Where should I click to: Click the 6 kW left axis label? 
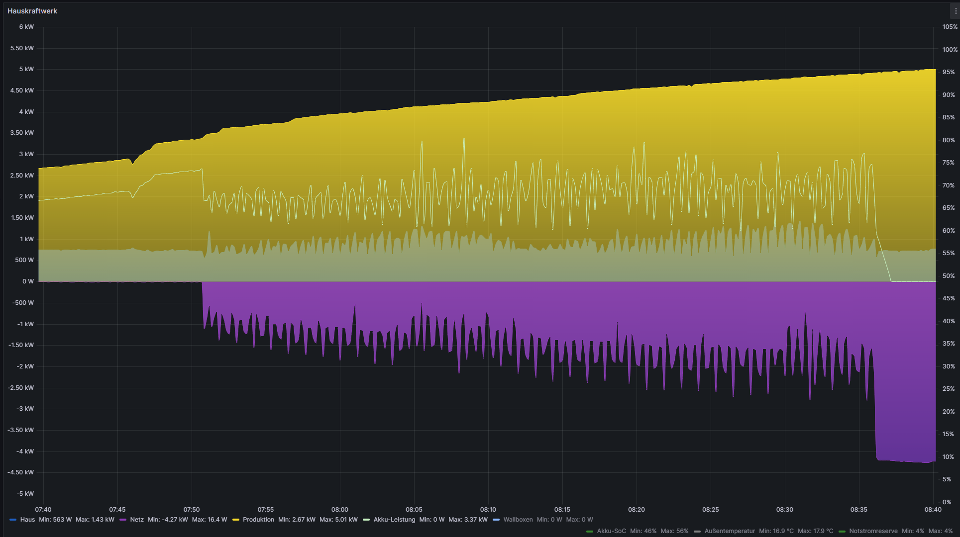point(26,27)
